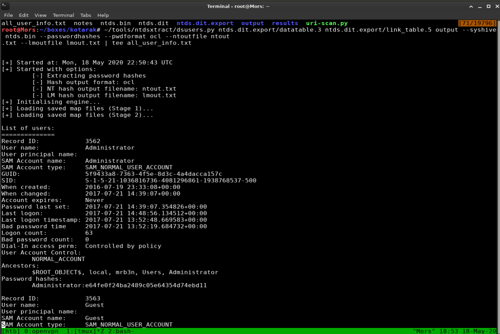Click the ntds.dit.export directory name
This screenshot has width=500, height=334.
click(205, 23)
